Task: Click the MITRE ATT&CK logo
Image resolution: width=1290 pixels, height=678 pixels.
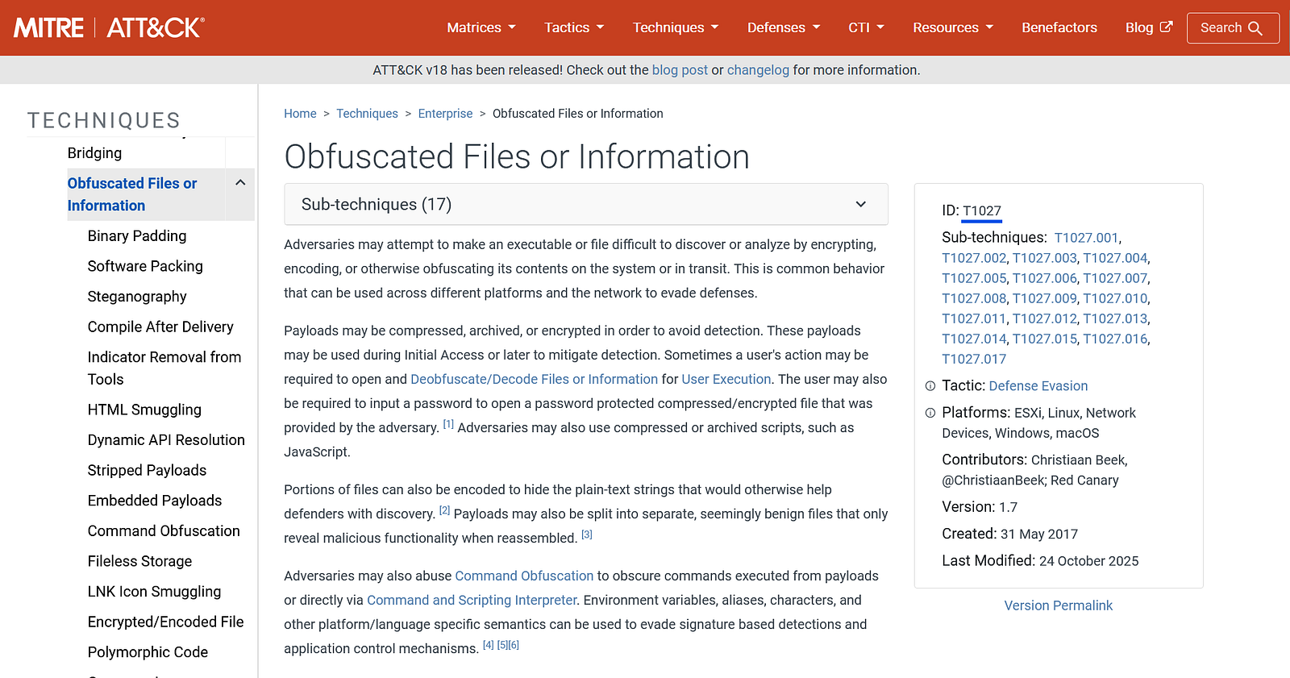Action: pyautogui.click(x=109, y=27)
